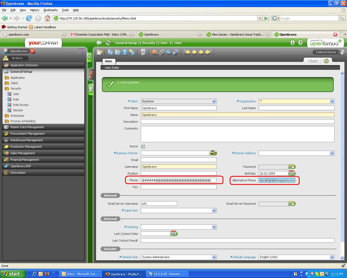Open the Sales Management menu section

[43, 153]
